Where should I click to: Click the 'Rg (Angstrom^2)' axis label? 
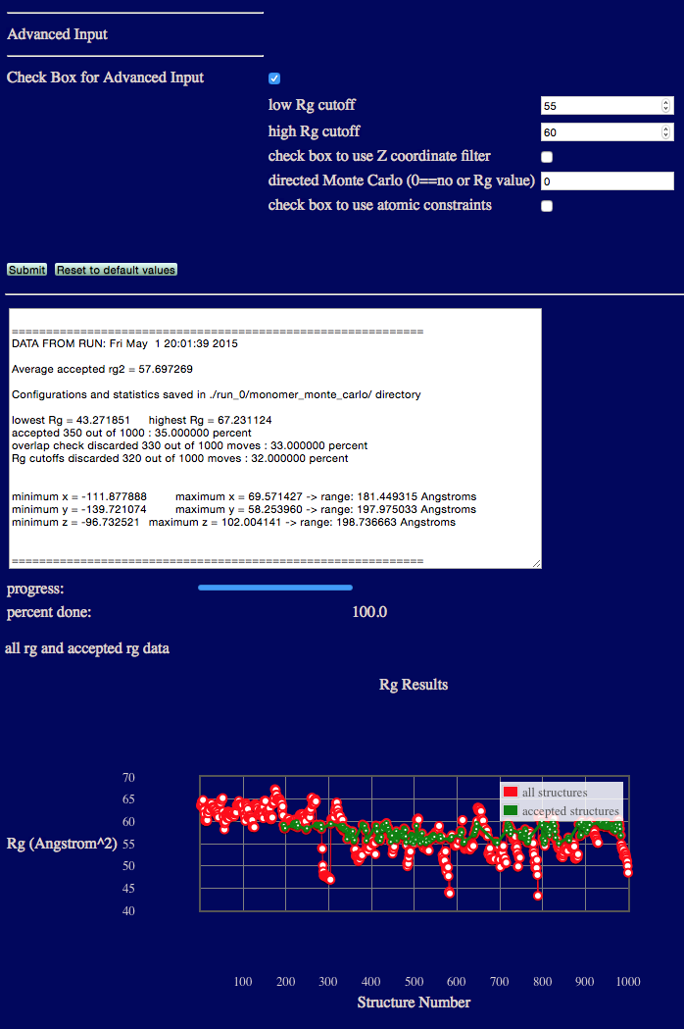62,844
